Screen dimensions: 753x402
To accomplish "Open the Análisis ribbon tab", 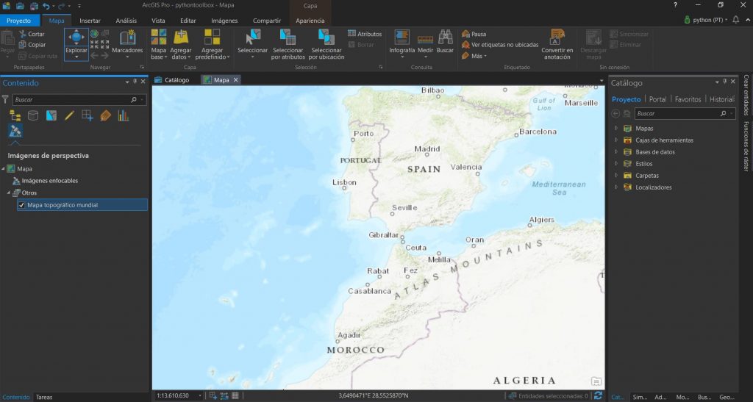I will (126, 21).
